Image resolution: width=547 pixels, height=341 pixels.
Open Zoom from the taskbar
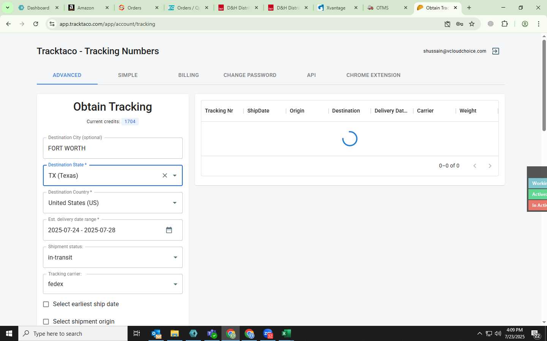(x=268, y=333)
